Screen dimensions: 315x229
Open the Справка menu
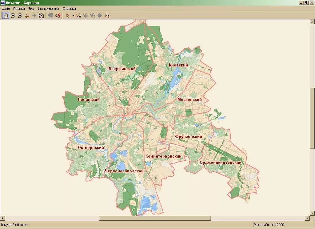coord(69,9)
